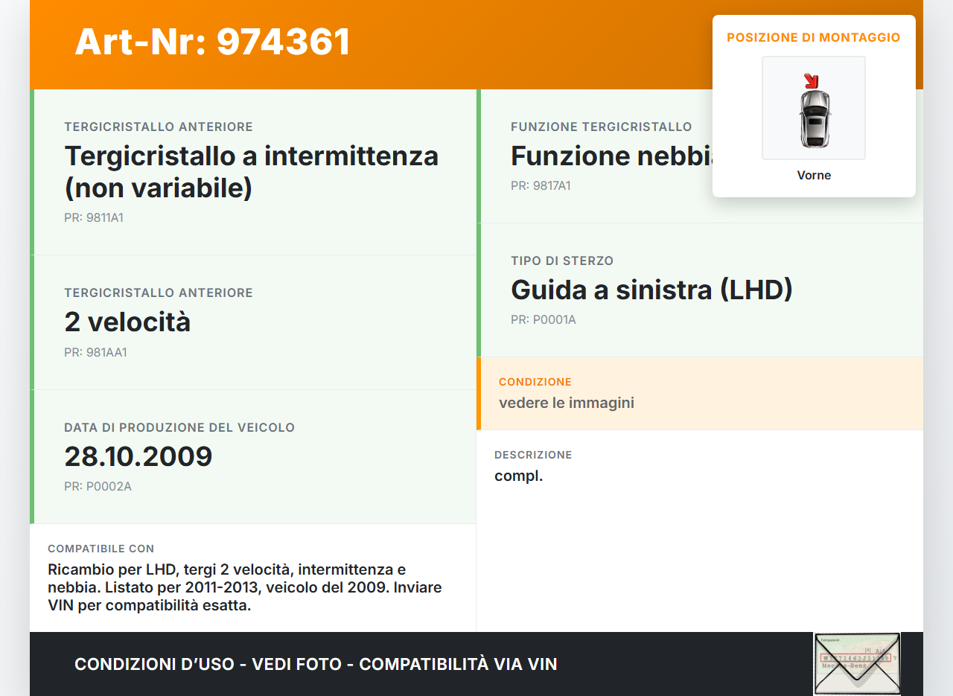Click the PR: P0001A code
The width and height of the screenshot is (953, 696).
pyautogui.click(x=544, y=319)
